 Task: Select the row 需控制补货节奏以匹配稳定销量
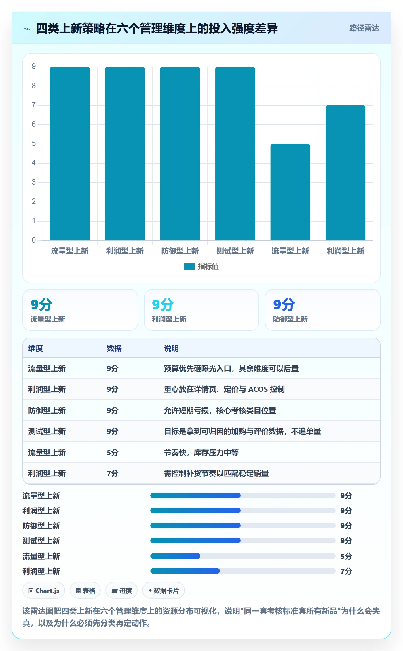201,473
